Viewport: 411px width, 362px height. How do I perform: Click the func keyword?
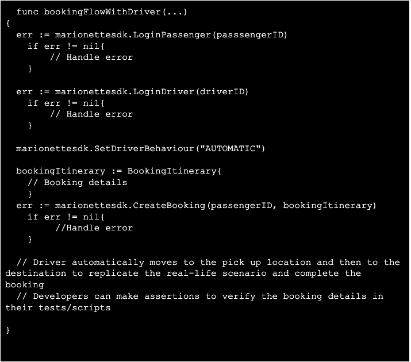click(27, 12)
